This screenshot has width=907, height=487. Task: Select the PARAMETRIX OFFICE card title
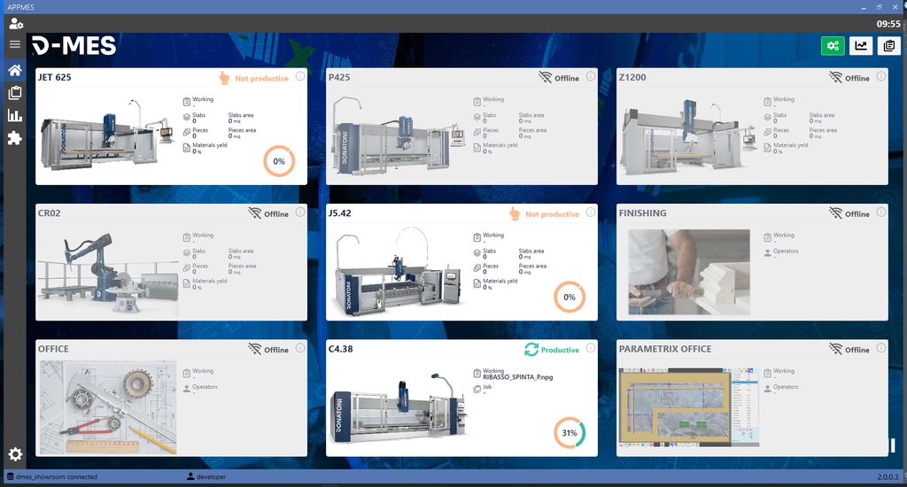[665, 349]
